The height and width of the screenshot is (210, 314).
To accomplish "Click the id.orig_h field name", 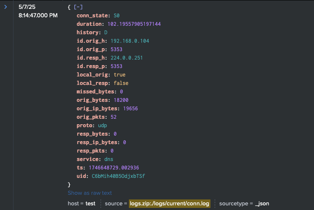I will 91,41.
